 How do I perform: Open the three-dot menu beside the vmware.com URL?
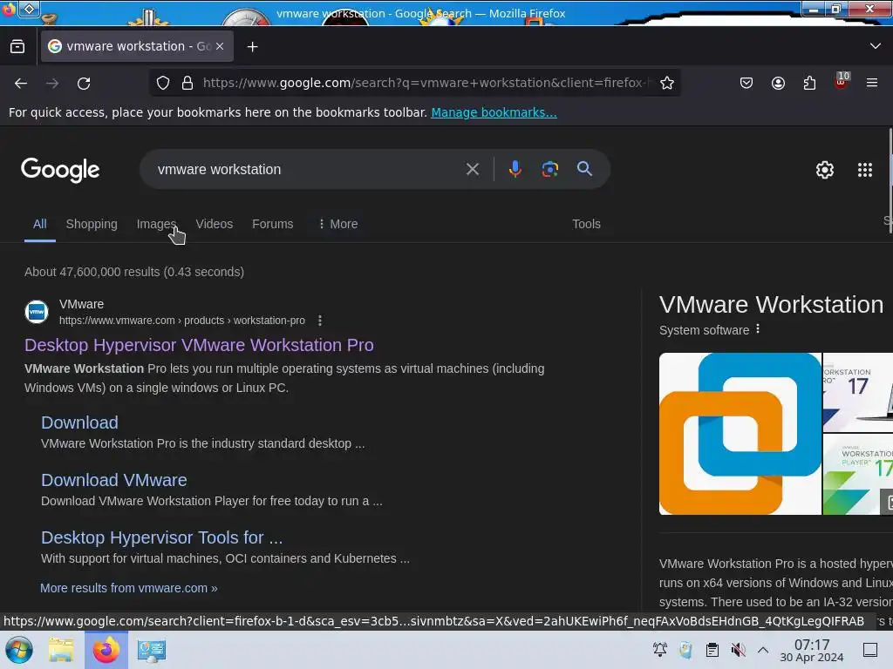(x=320, y=321)
